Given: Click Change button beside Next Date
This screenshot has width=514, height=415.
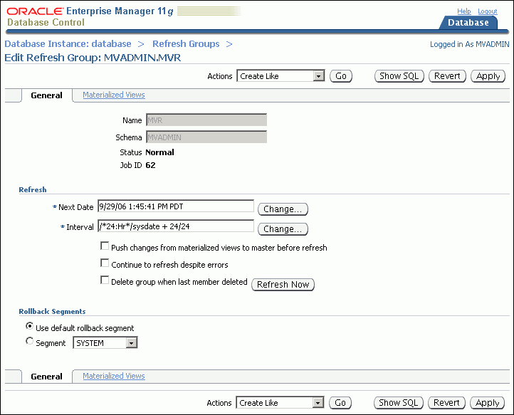Looking at the screenshot, I should pos(283,209).
